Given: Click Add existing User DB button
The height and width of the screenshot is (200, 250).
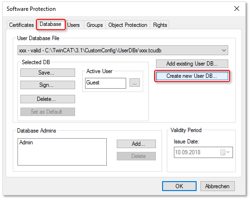Looking at the screenshot, I should (192, 64).
